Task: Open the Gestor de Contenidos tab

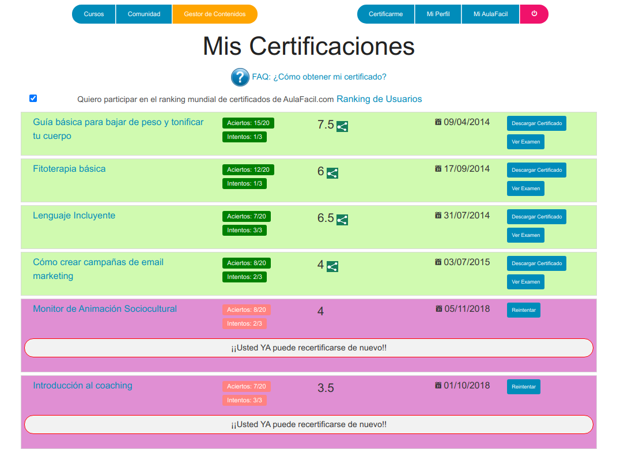Action: pos(214,14)
